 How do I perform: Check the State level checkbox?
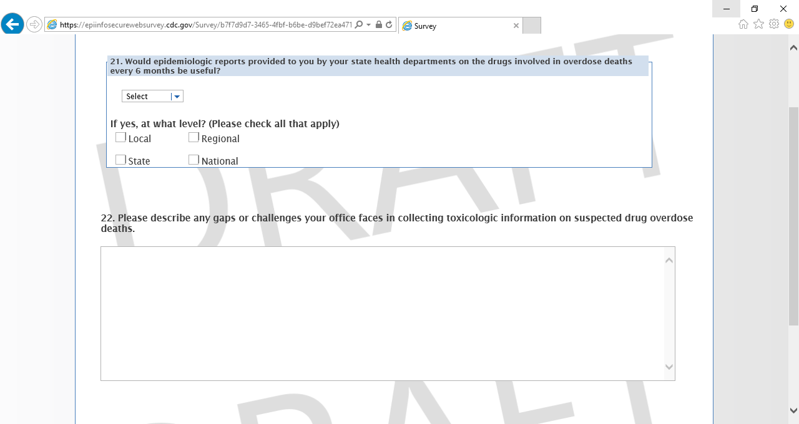coord(120,160)
